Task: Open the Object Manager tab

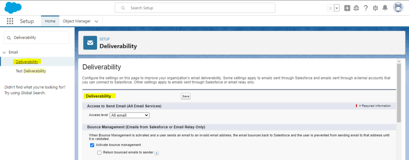Action: point(77,21)
